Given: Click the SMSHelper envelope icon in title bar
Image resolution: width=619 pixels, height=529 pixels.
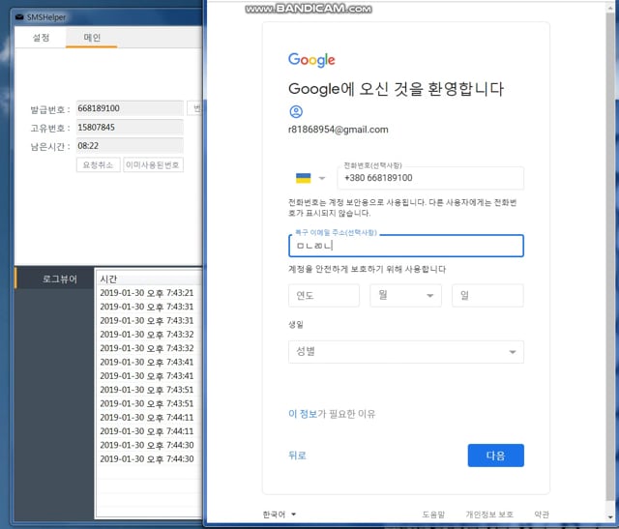Looking at the screenshot, I should point(19,17).
